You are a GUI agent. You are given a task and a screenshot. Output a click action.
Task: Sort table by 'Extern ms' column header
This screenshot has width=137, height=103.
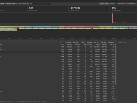coord(111,42)
